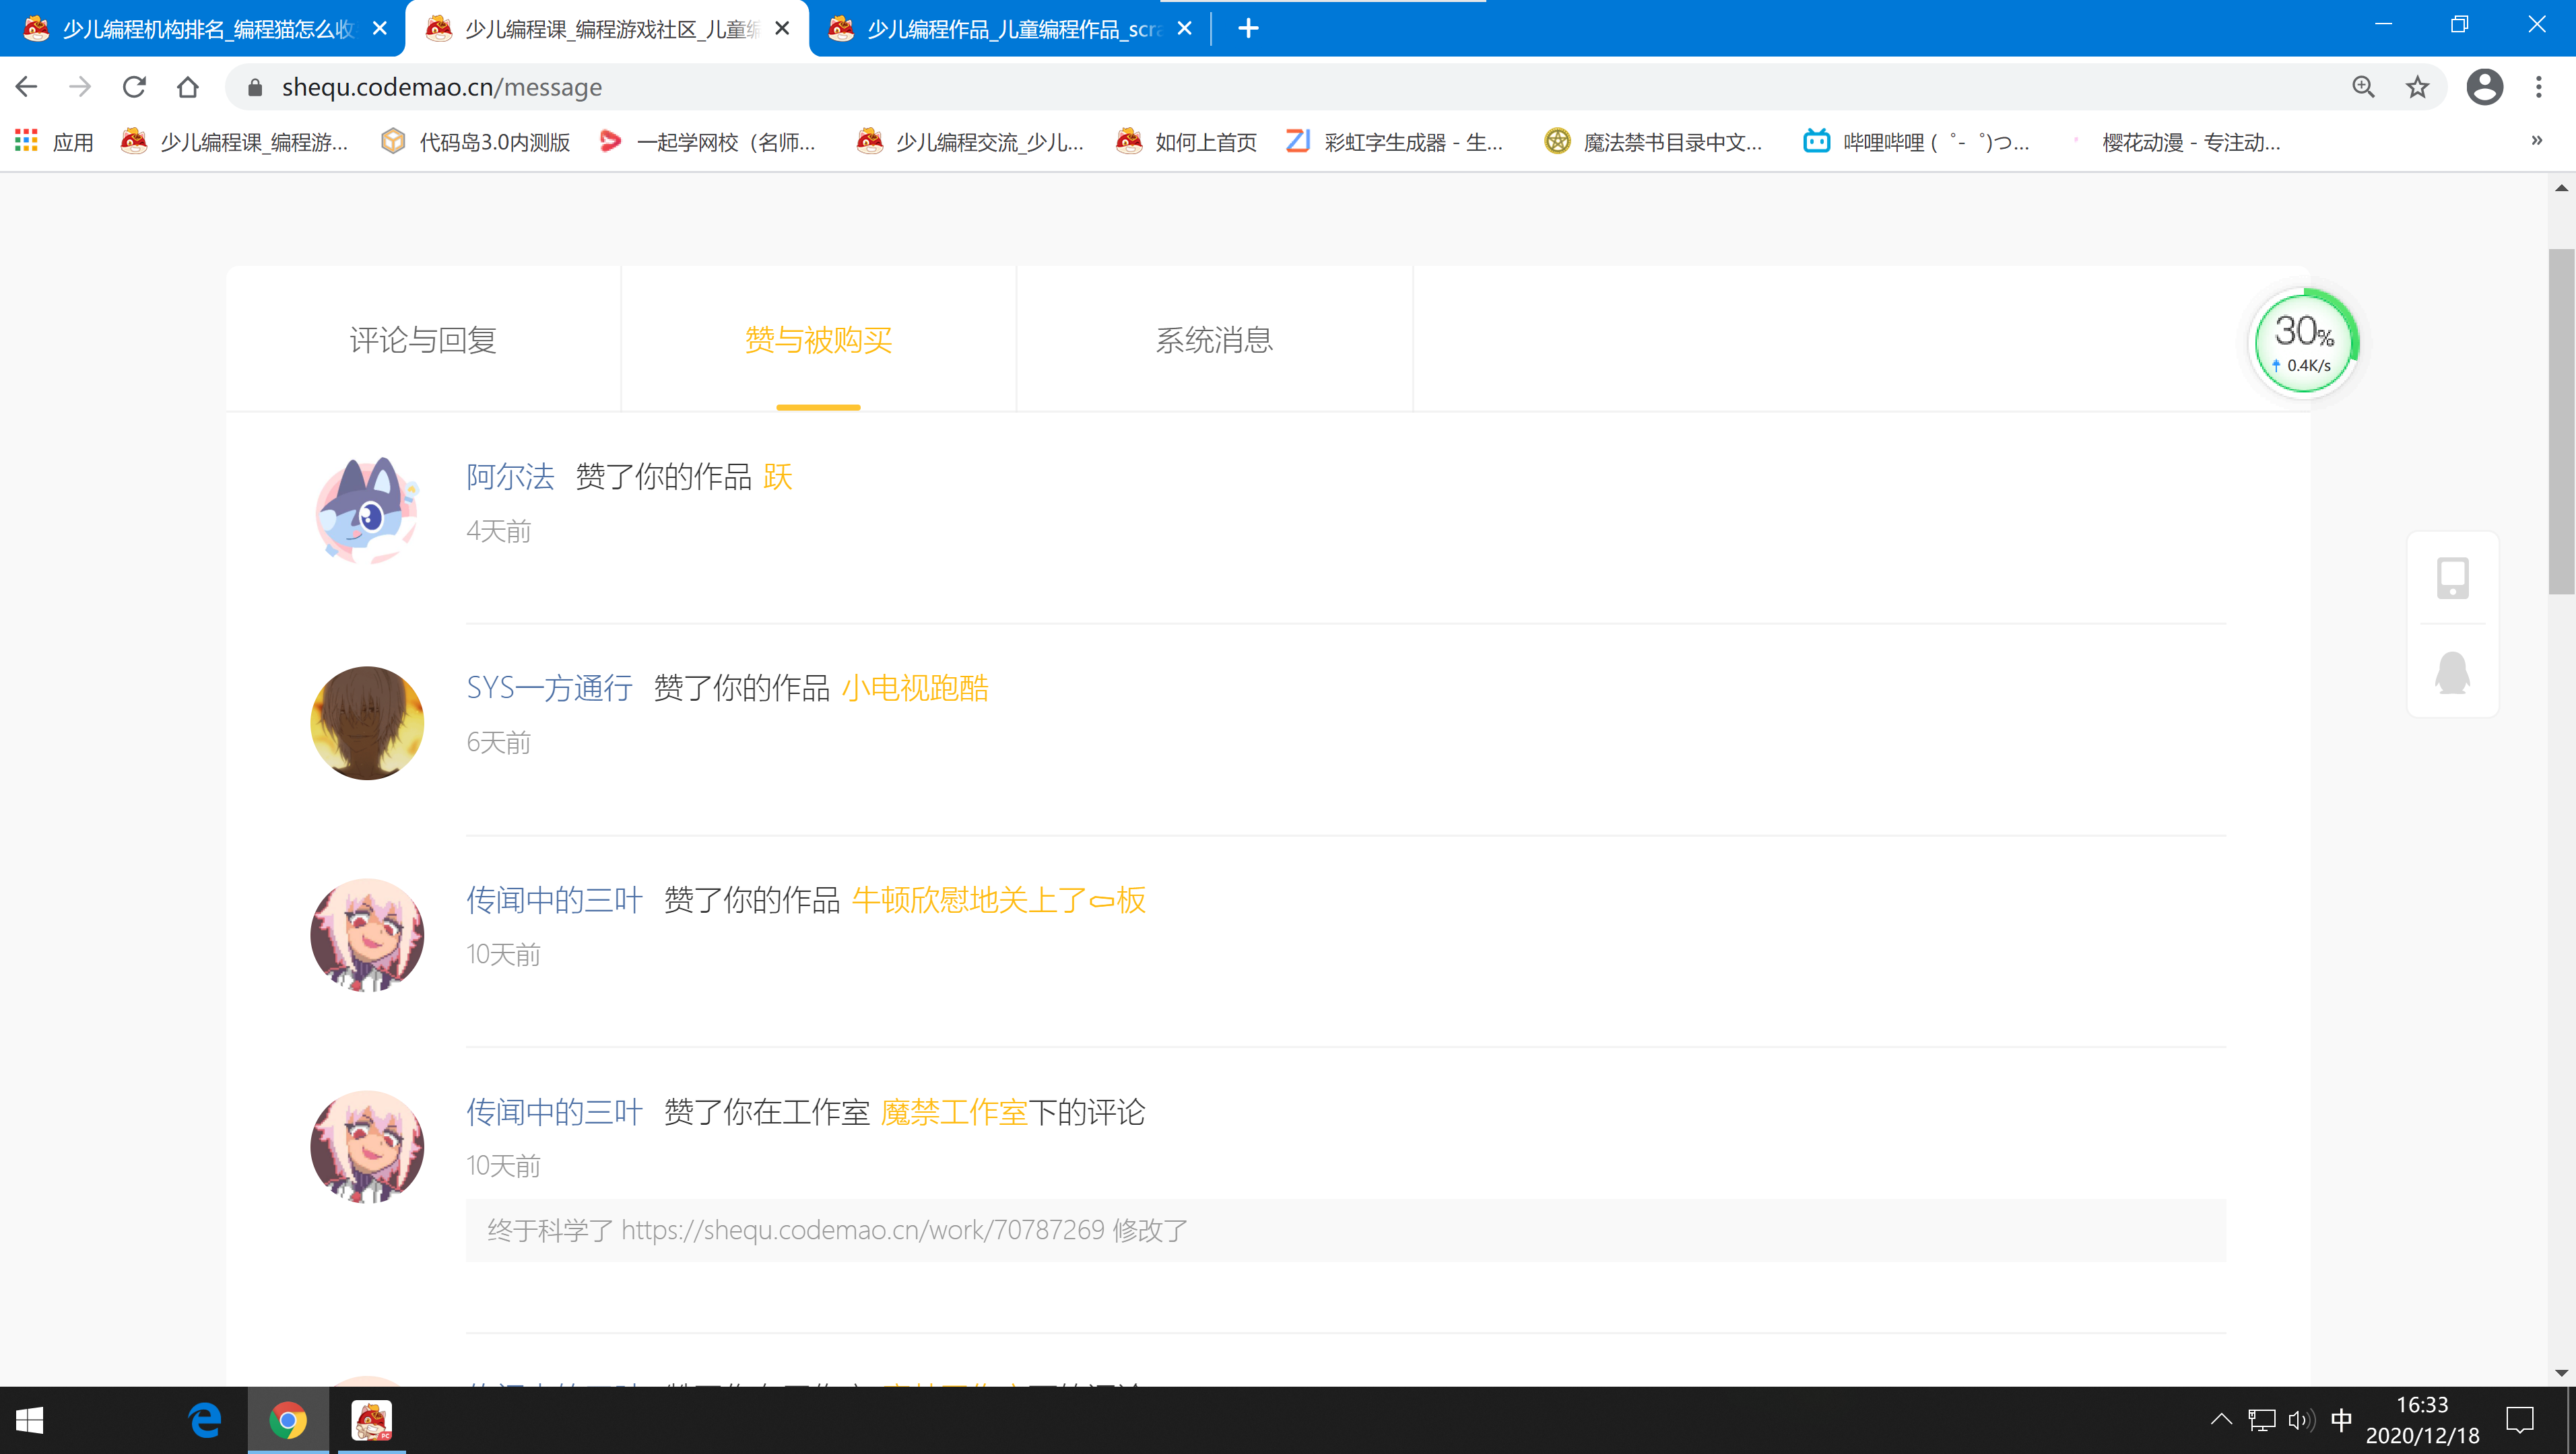Open 传闻中的三叶 avatar beside the 牛顿 work like

pos(367,934)
